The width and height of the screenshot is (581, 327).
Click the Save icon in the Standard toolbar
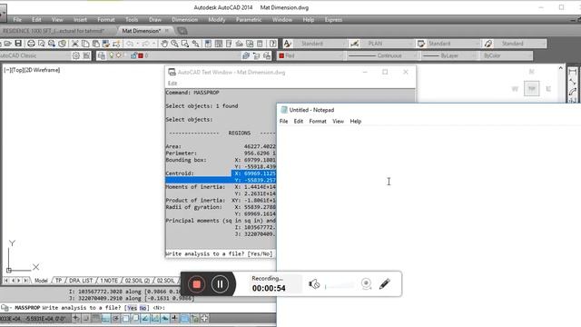[18, 44]
